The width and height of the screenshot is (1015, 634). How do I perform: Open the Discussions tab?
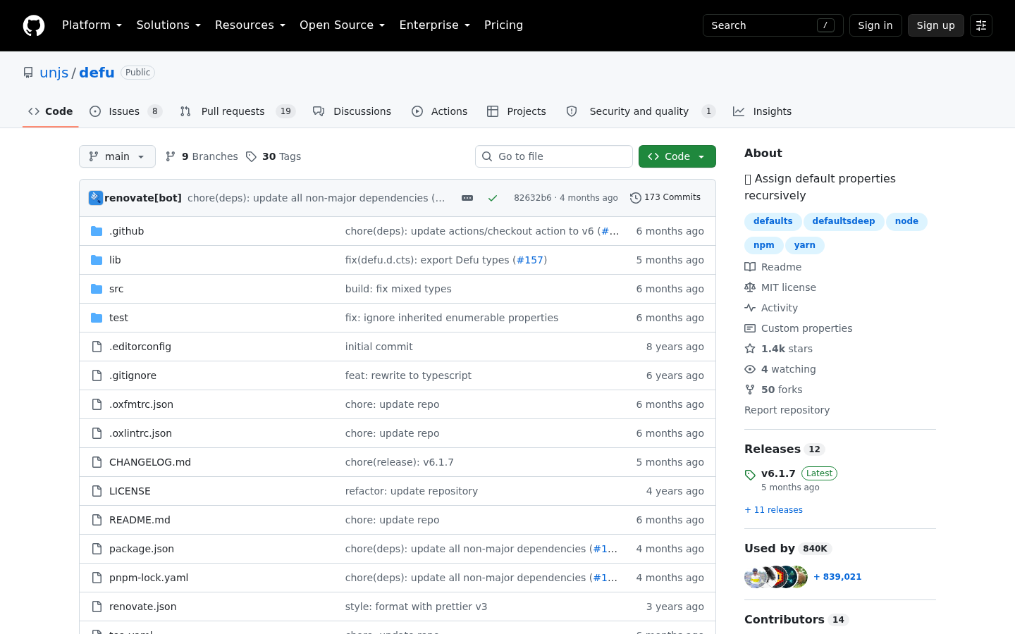coord(352,111)
